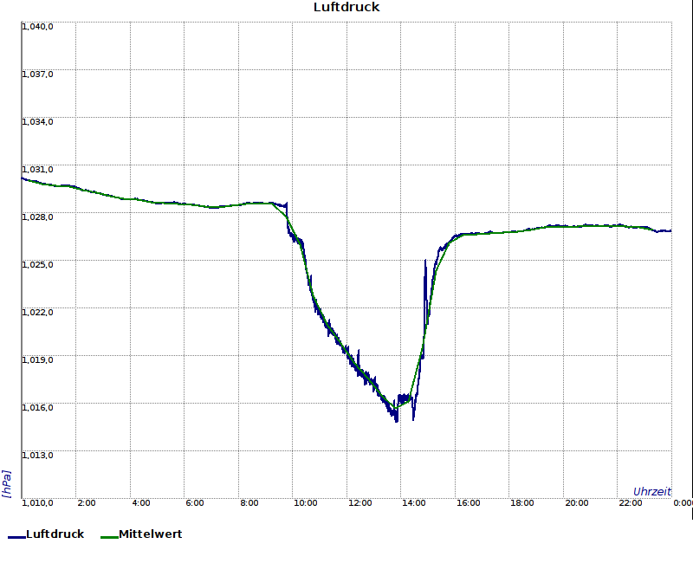The image size is (693, 563).
Task: Click the 2:00 time tick label
Action: tap(87, 502)
